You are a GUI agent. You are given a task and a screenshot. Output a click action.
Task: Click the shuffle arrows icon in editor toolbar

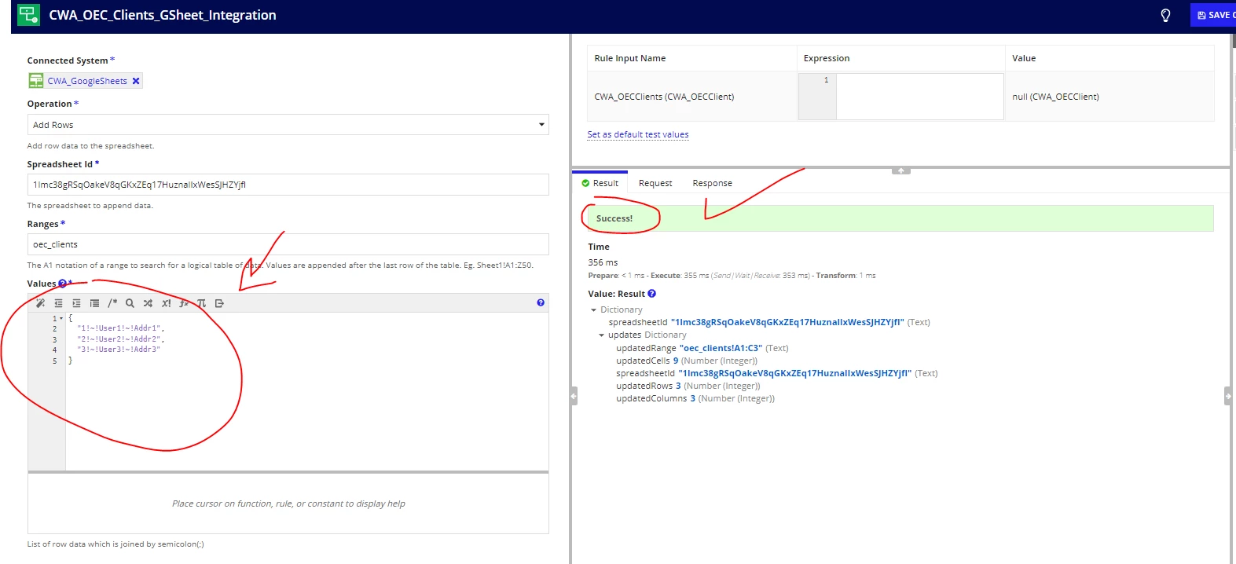tap(148, 303)
